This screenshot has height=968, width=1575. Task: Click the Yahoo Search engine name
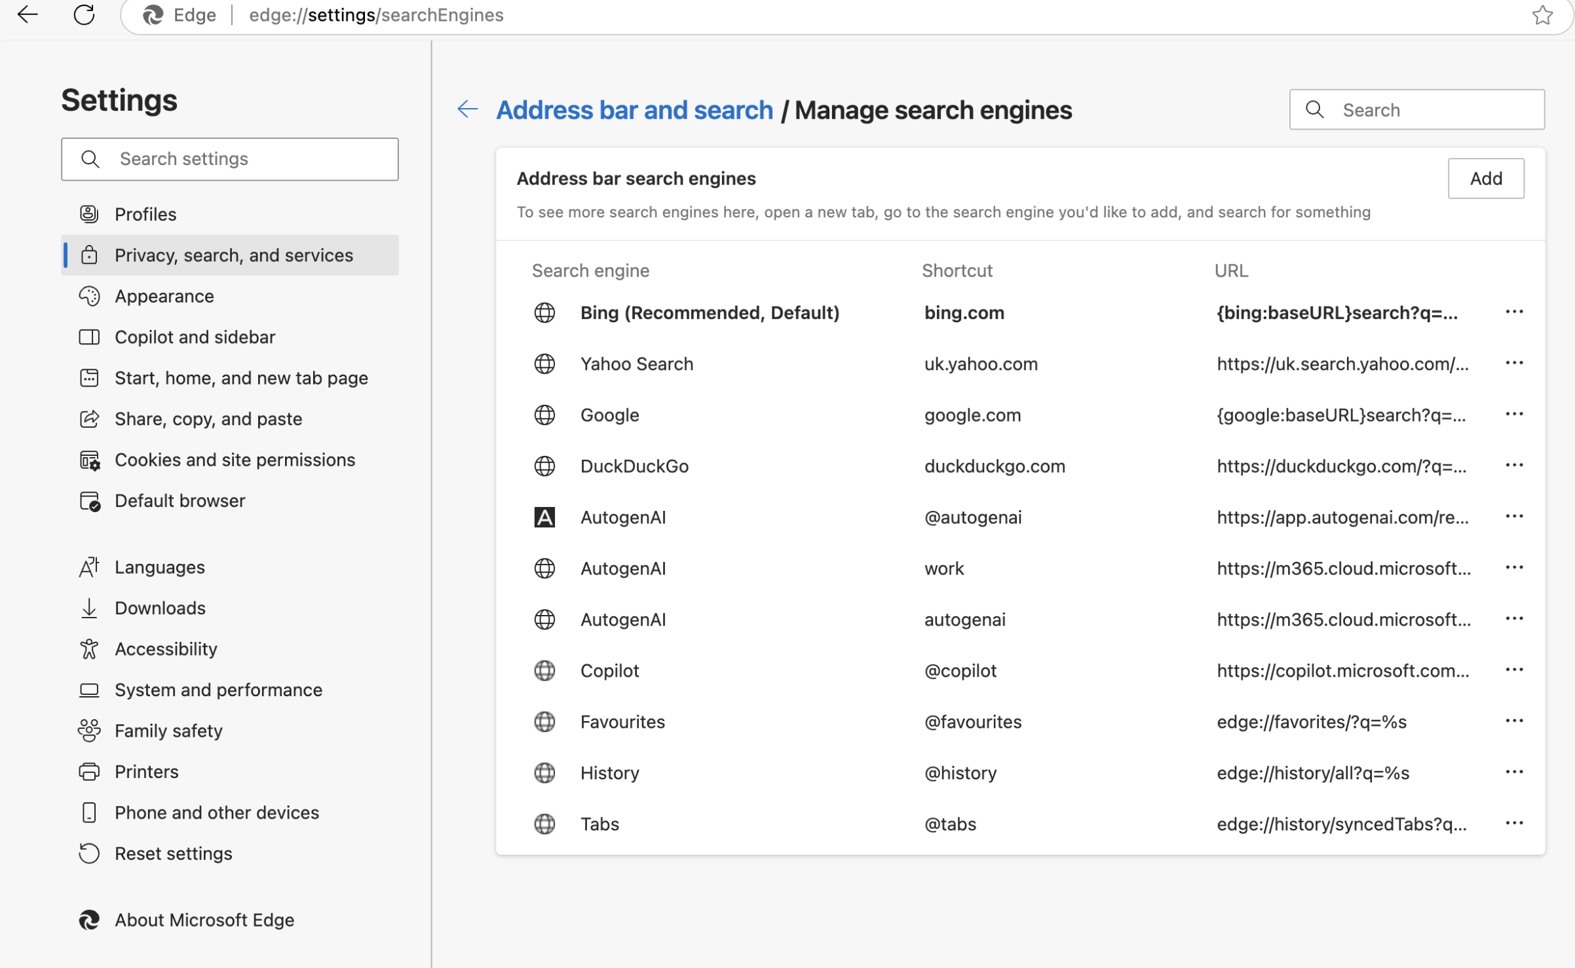pyautogui.click(x=637, y=364)
